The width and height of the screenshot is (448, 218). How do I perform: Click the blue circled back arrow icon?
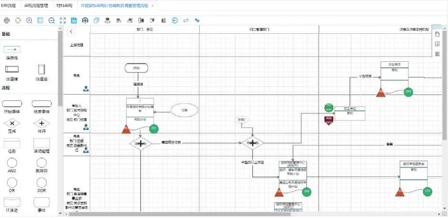175,20
